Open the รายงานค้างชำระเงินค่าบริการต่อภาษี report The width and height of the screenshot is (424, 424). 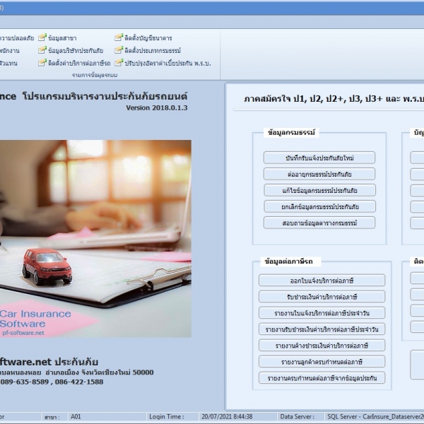322,346
